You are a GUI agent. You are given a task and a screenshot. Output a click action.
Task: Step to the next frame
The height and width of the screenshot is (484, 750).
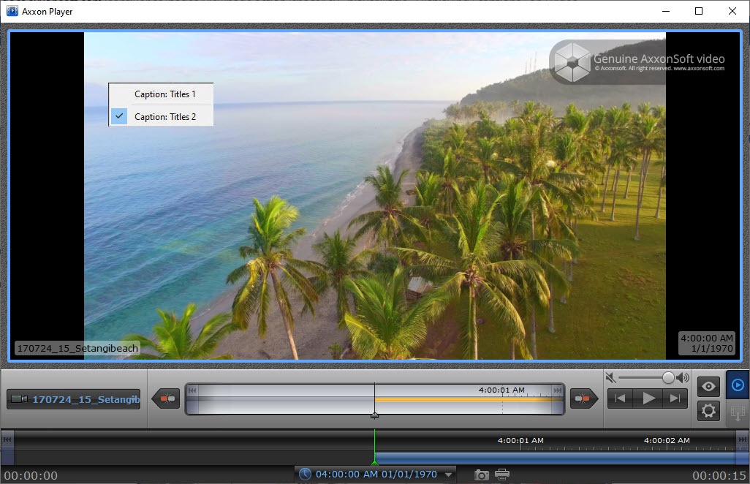675,398
